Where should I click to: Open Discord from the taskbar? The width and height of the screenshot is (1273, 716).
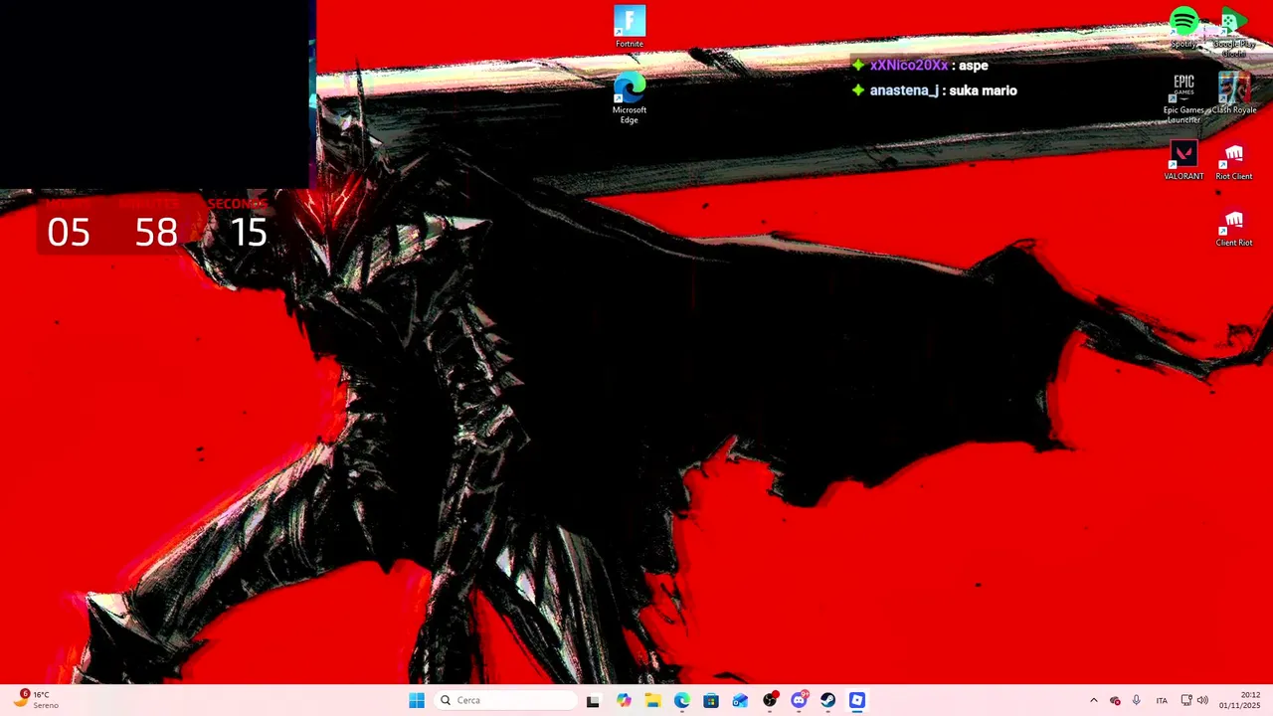(x=799, y=701)
